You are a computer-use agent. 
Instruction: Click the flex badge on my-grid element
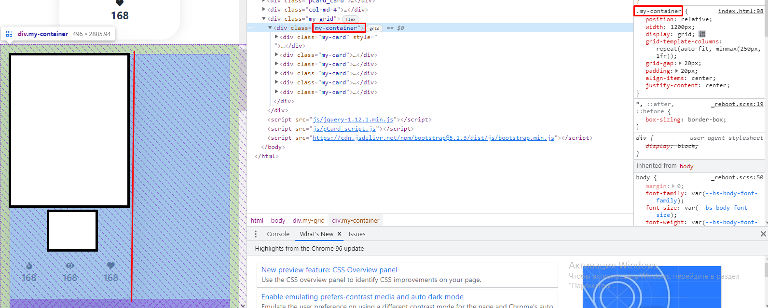351,19
